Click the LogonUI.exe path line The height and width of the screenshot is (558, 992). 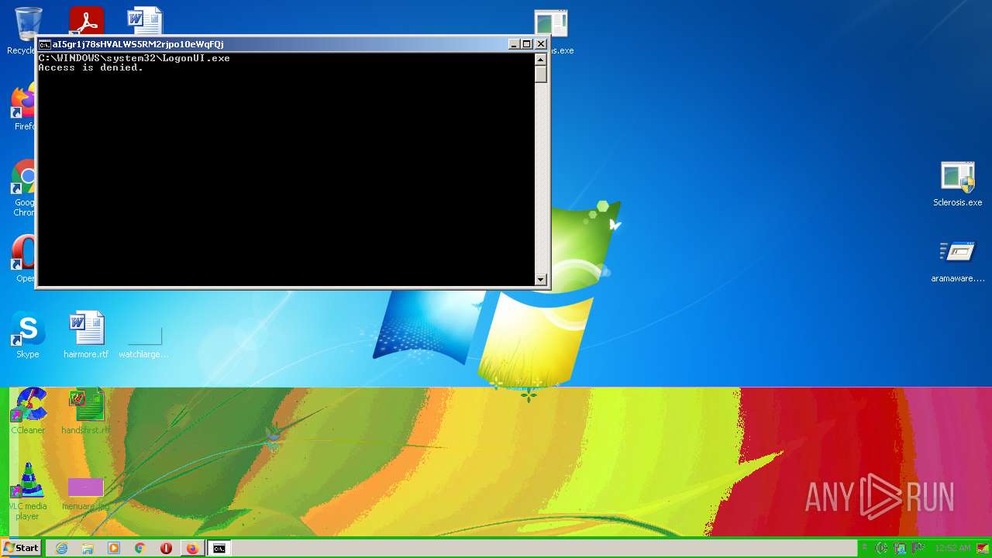coord(134,58)
